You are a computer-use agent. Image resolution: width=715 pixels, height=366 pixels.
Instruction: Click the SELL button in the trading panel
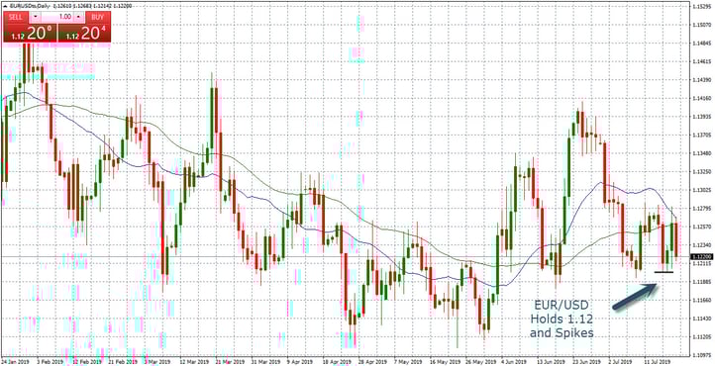[x=16, y=17]
